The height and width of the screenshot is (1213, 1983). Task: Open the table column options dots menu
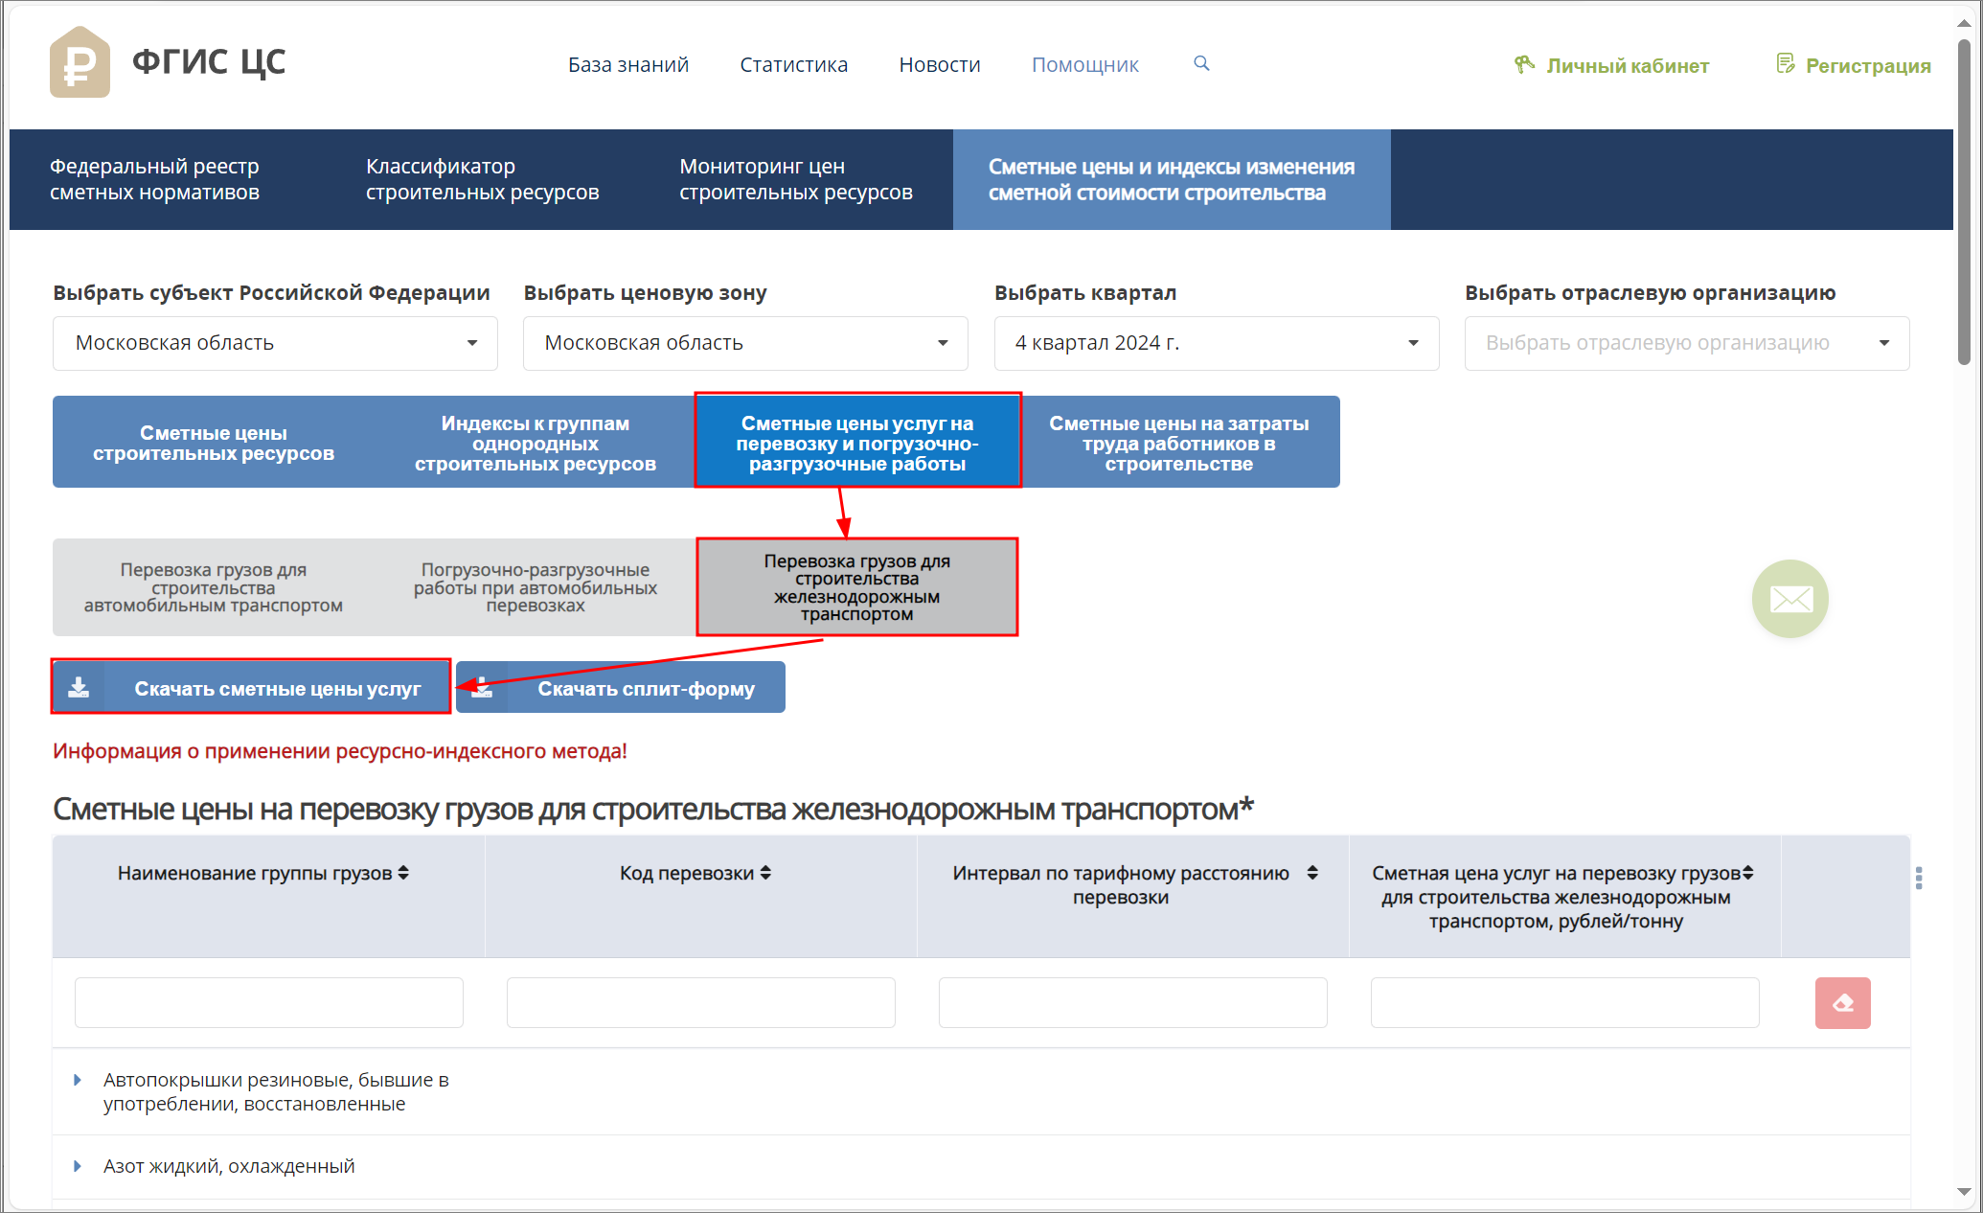point(1919,878)
